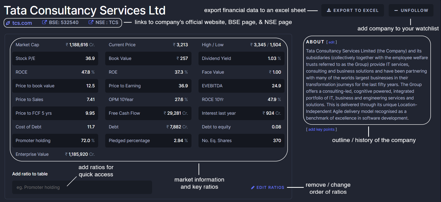Viewport: 441px width, 202px height.
Task: Select the Price to FCF 5 yrs row
Action: click(55, 113)
